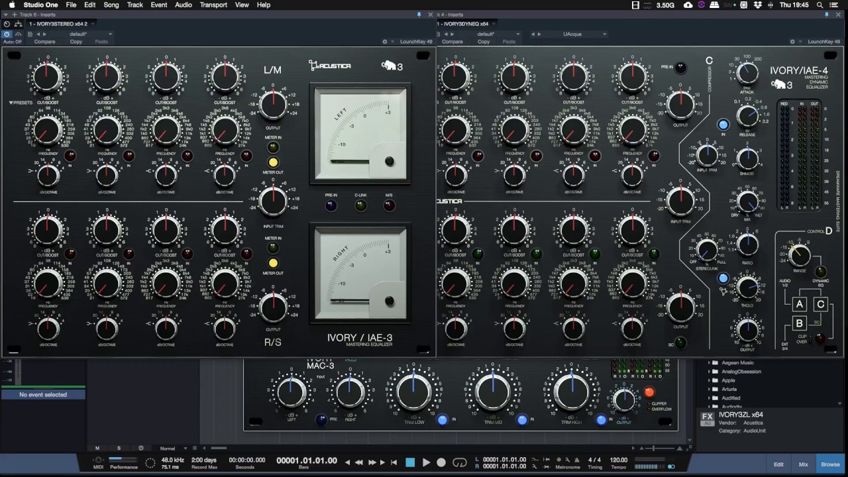This screenshot has width=848, height=477.
Task: Click the Rewind button in the transport
Action: 359,462
